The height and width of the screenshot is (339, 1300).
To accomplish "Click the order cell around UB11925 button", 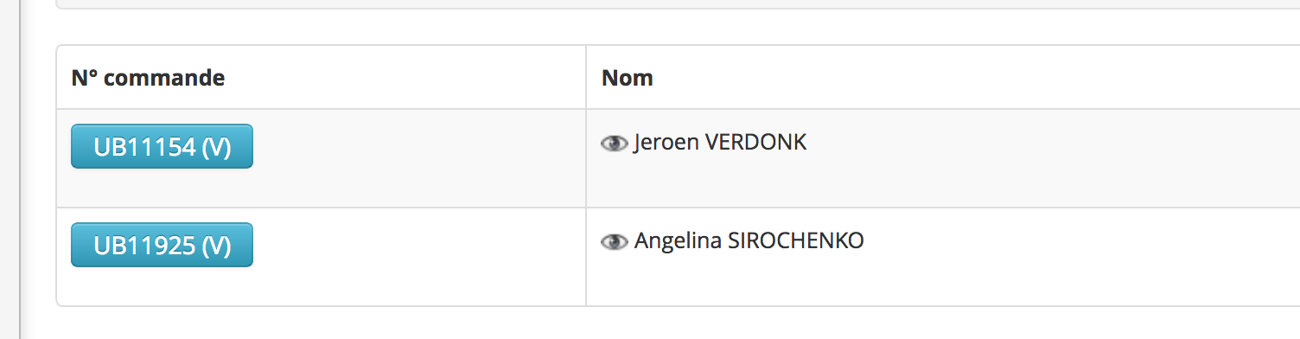I will 322,257.
